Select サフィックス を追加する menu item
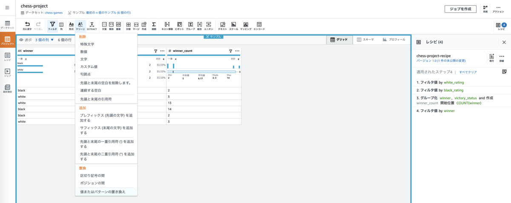Image resolution: width=511 pixels, height=203 pixels. 106,130
